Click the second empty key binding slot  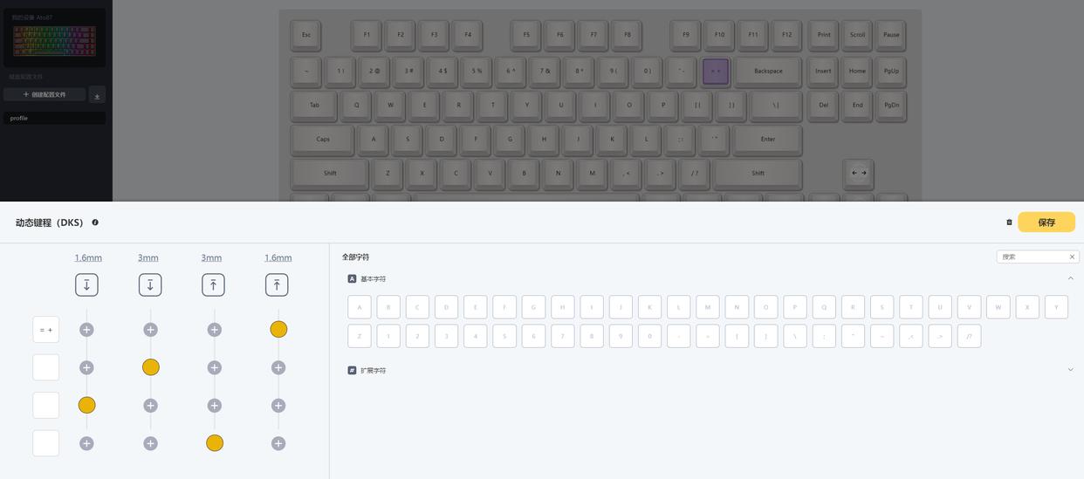point(46,367)
